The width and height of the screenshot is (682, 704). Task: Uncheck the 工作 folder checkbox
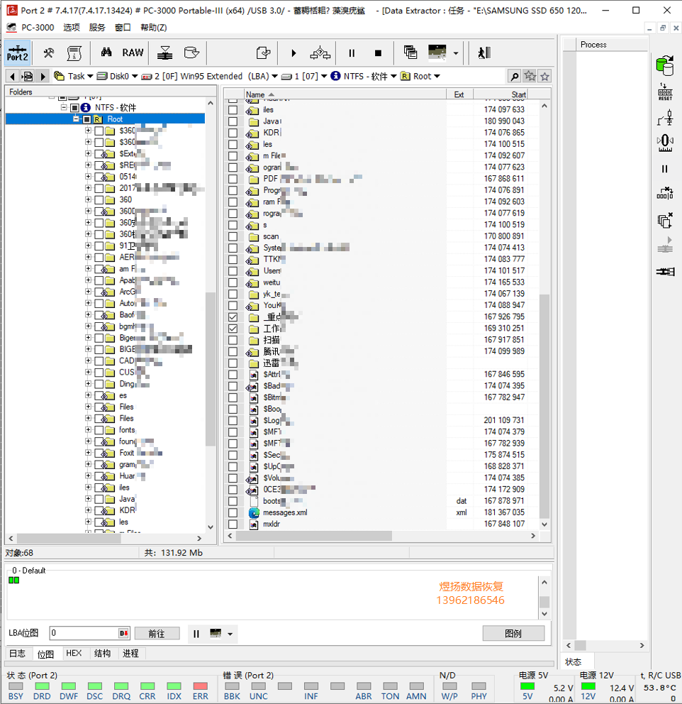[233, 328]
